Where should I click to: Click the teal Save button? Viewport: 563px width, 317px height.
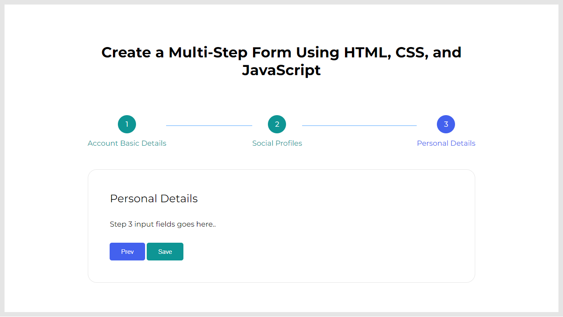[165, 252]
